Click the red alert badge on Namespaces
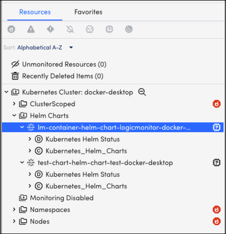Screen dimensions: 226x234 [x=217, y=210]
